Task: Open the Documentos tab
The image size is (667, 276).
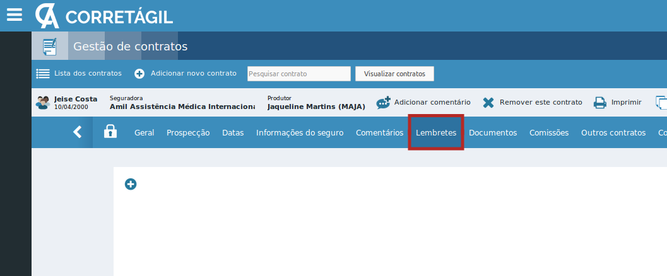Action: click(493, 133)
